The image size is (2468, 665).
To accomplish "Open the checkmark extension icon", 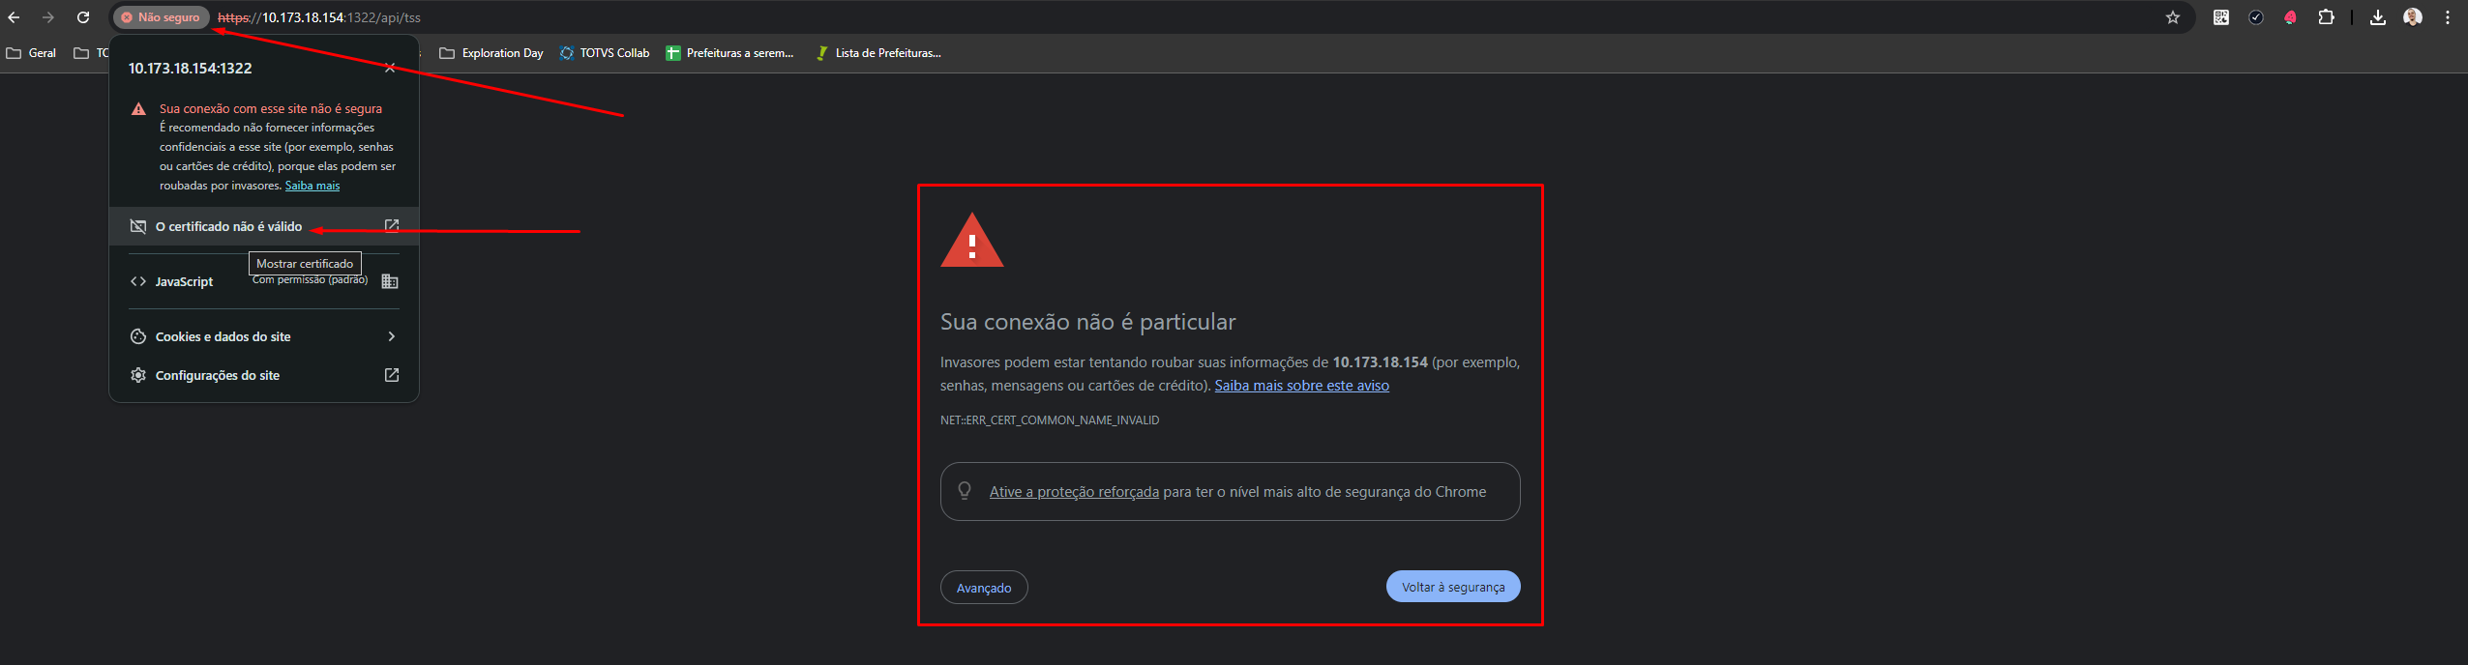I will pyautogui.click(x=2256, y=17).
